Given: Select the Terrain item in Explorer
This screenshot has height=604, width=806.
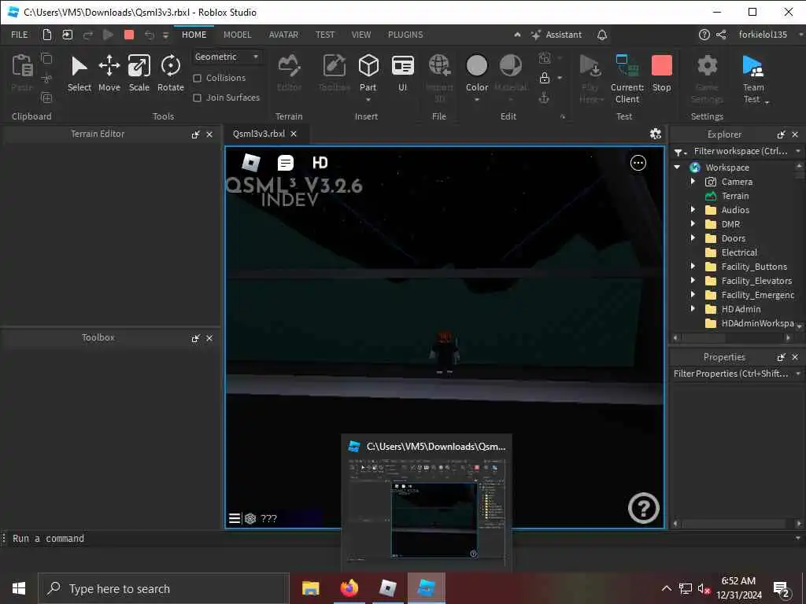Looking at the screenshot, I should tap(735, 196).
